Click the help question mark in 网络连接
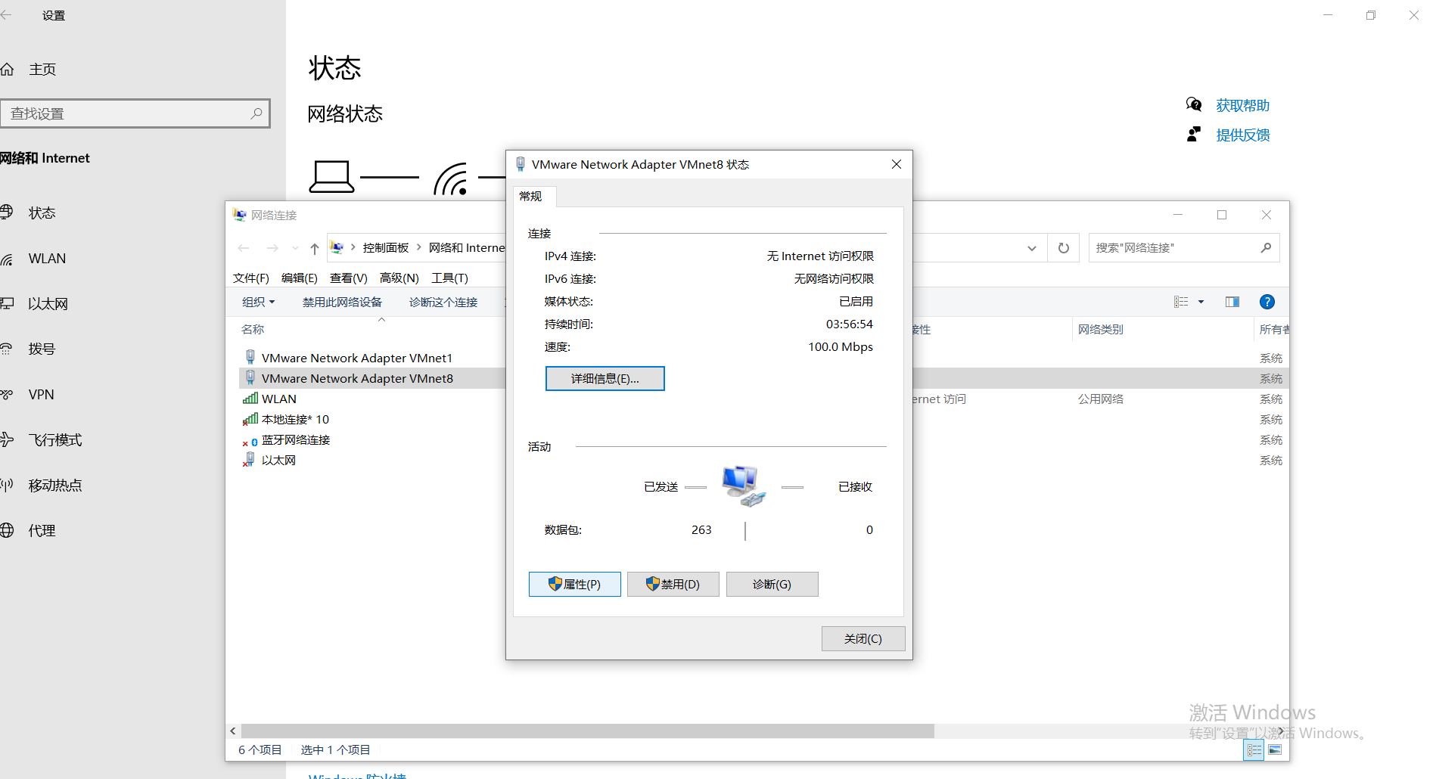 click(x=1267, y=302)
